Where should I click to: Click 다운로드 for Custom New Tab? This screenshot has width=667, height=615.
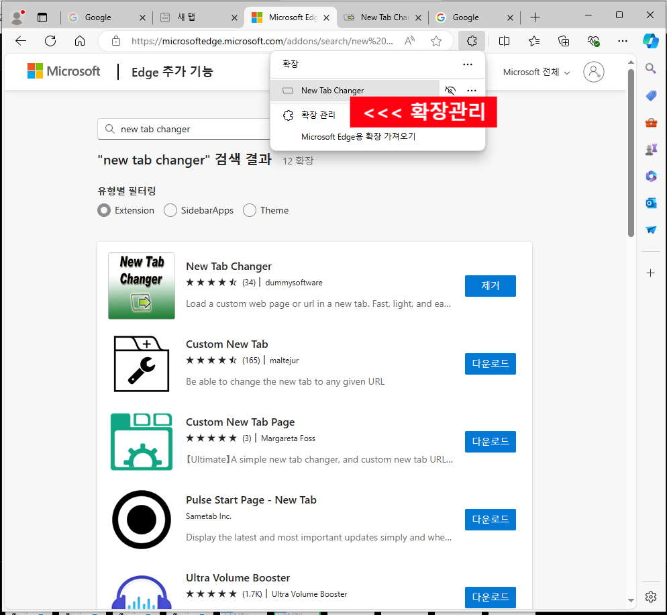point(490,363)
